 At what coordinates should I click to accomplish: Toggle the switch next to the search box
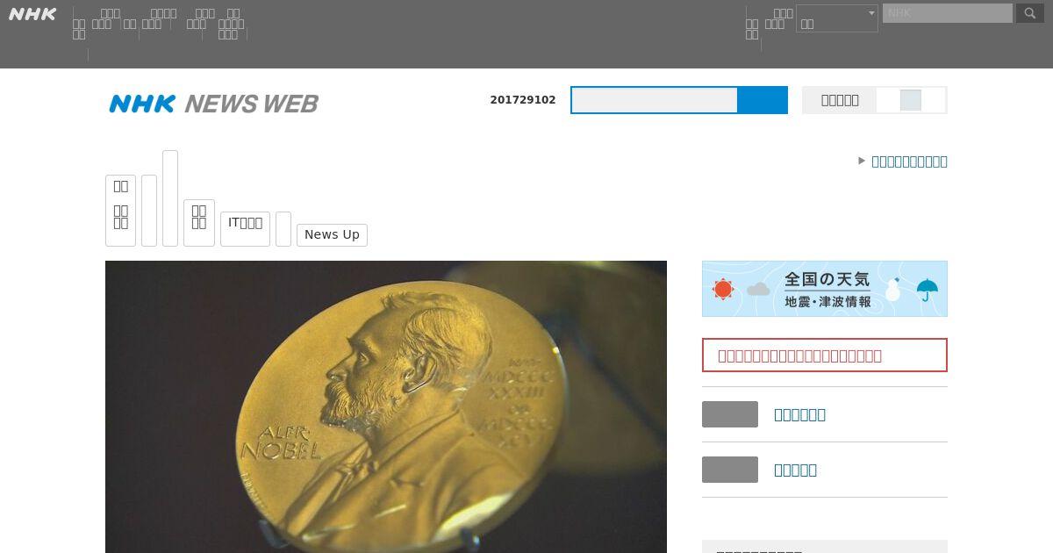(911, 100)
